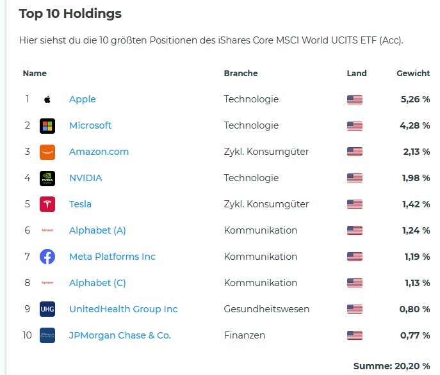Viewport: 440px width, 375px height.
Task: Go to Meta Platforms Inc page
Action: click(x=112, y=257)
